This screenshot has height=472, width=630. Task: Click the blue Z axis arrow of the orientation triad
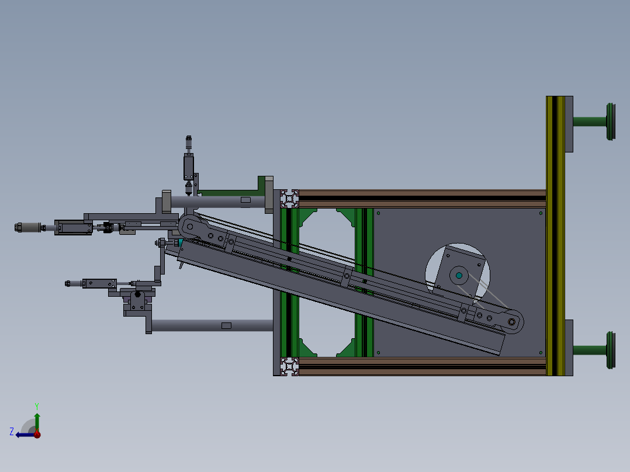pos(24,435)
